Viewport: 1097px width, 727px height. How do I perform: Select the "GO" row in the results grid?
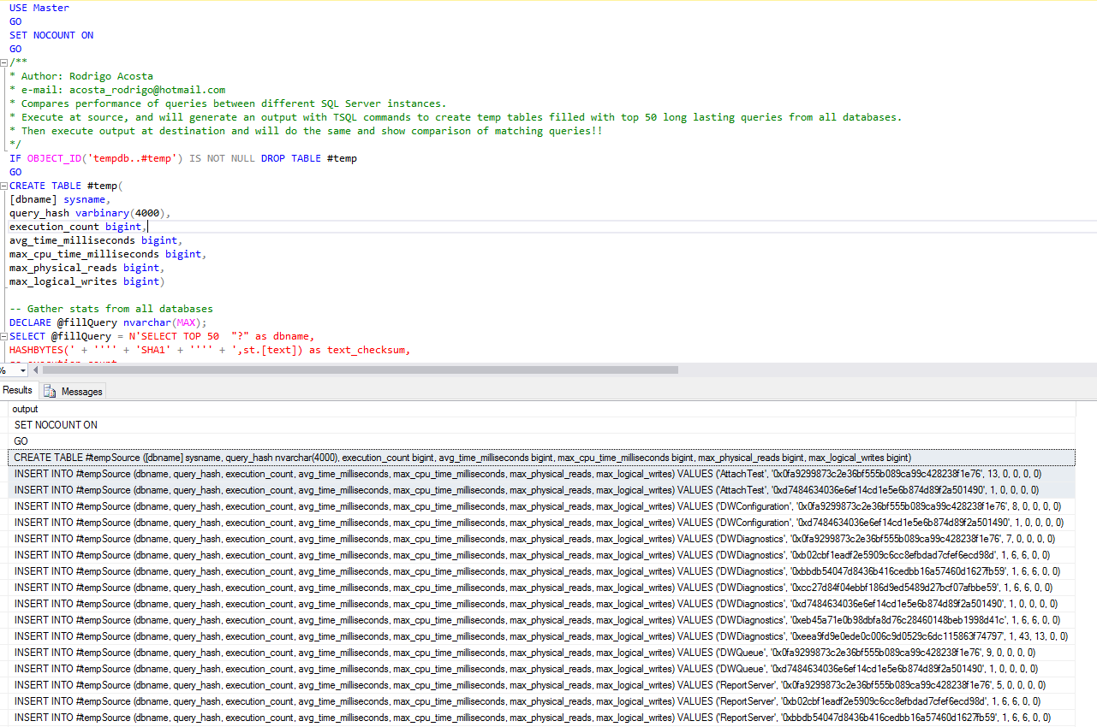(x=541, y=441)
